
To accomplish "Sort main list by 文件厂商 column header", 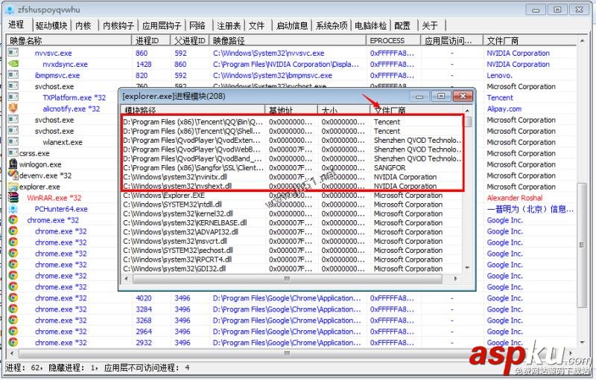I will [530, 41].
